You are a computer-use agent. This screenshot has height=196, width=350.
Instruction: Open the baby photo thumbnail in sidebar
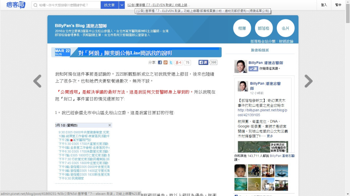coord(241,170)
